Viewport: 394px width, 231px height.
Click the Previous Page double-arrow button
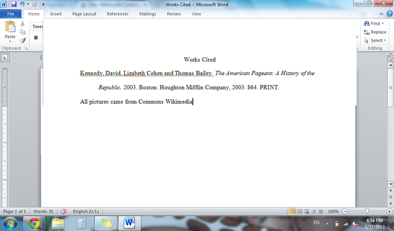390,191
